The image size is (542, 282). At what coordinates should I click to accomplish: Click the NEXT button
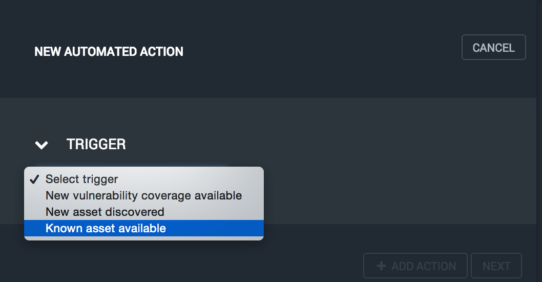coord(496,266)
